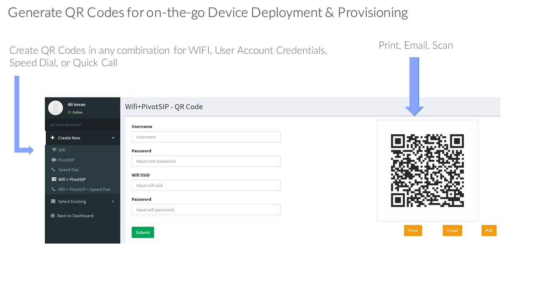This screenshot has width=542, height=305.
Task: Expand the Select Existing menu chevron
Action: coord(113,202)
